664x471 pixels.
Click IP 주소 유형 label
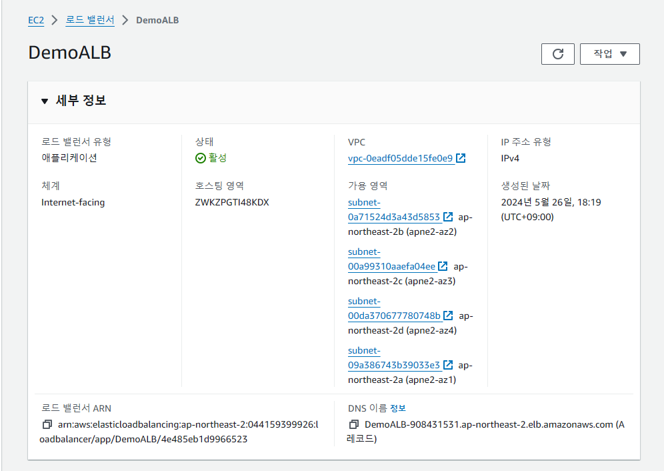tap(526, 141)
